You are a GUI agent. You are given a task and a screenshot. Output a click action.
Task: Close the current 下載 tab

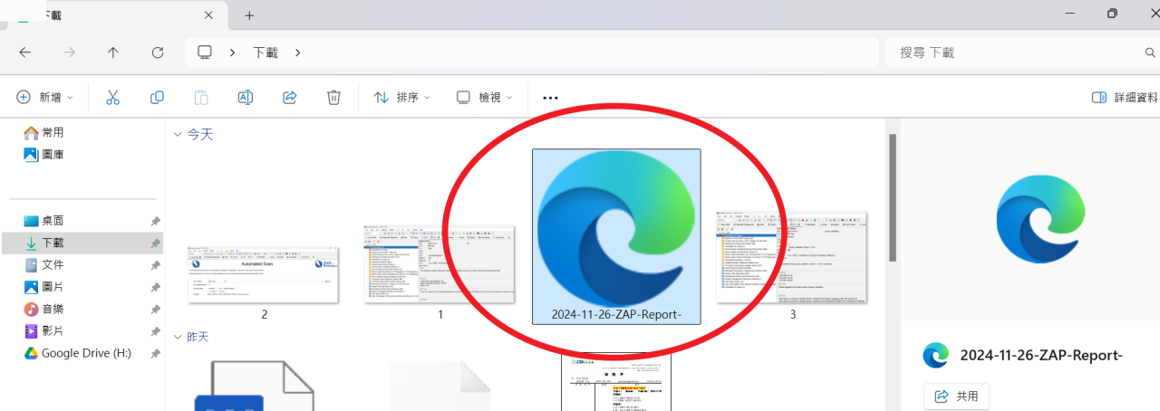pyautogui.click(x=208, y=14)
